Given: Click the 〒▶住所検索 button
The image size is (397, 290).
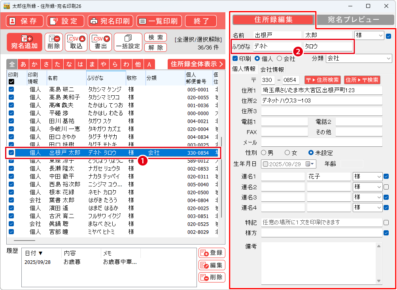Looking at the screenshot, I should (x=322, y=80).
